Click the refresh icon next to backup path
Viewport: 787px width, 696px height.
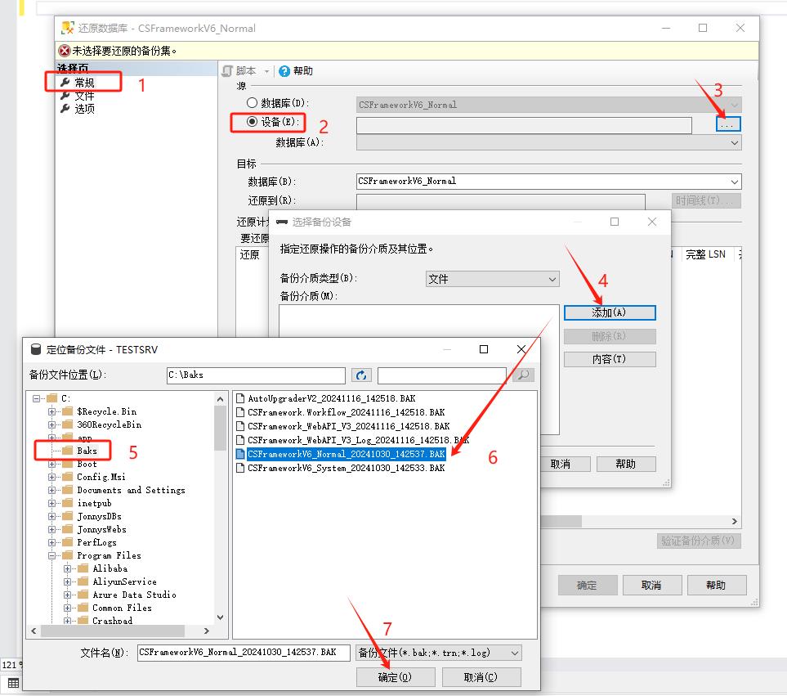click(362, 375)
